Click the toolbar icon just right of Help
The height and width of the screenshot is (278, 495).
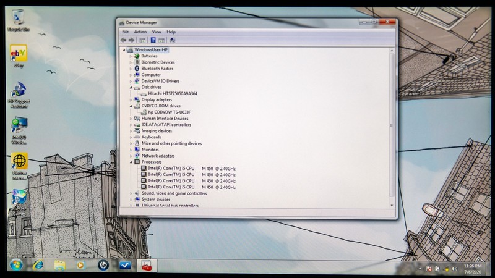coord(161,40)
